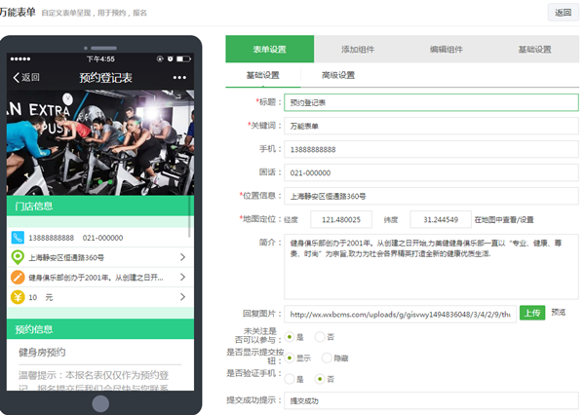This screenshot has width=585, height=415.
Task: Click the green location pin icon
Action: tap(18, 257)
